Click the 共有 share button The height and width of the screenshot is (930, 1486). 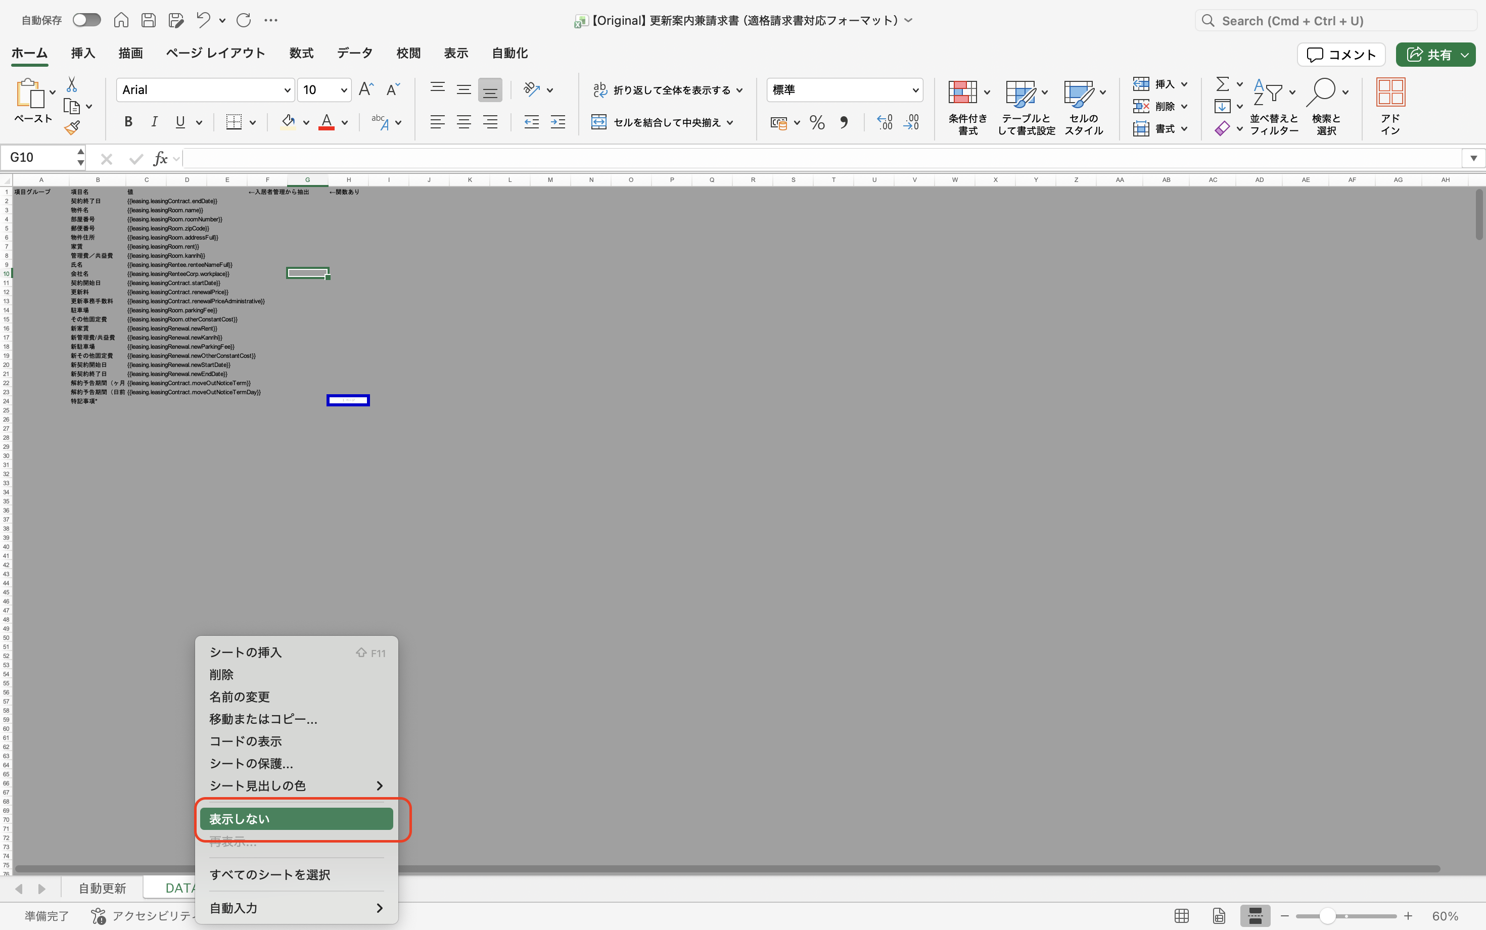click(x=1435, y=55)
